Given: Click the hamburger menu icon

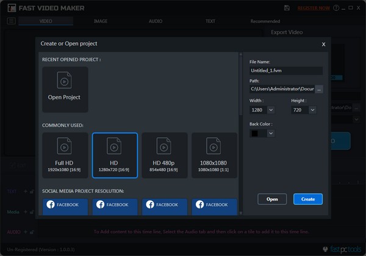Looking at the screenshot, I should click(x=11, y=21).
